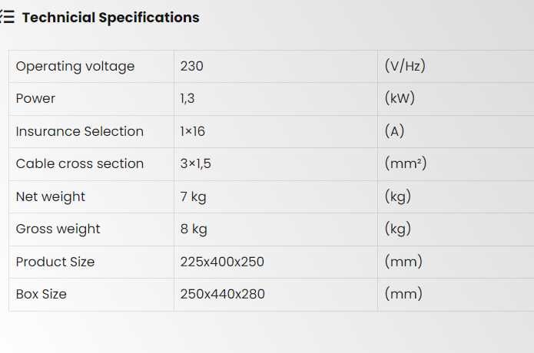The height and width of the screenshot is (353, 534).
Task: Select the Operating voltage label cell
Action: pyautogui.click(x=75, y=66)
